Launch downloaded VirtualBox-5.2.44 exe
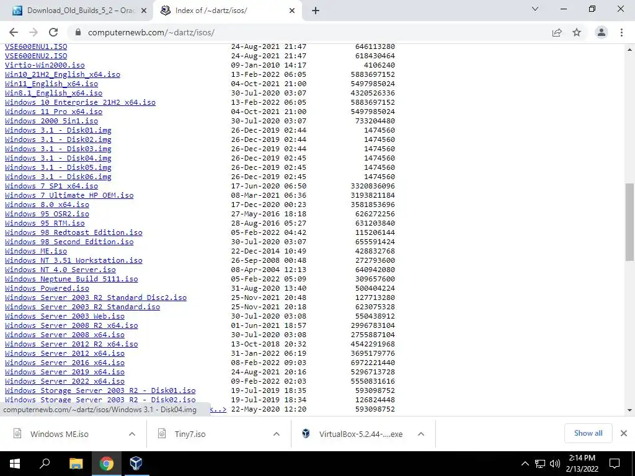This screenshot has width=635, height=476. 360,434
